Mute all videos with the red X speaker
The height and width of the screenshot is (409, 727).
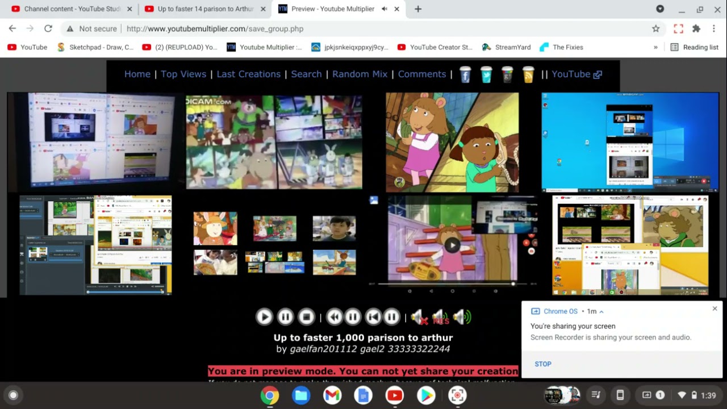(x=419, y=317)
